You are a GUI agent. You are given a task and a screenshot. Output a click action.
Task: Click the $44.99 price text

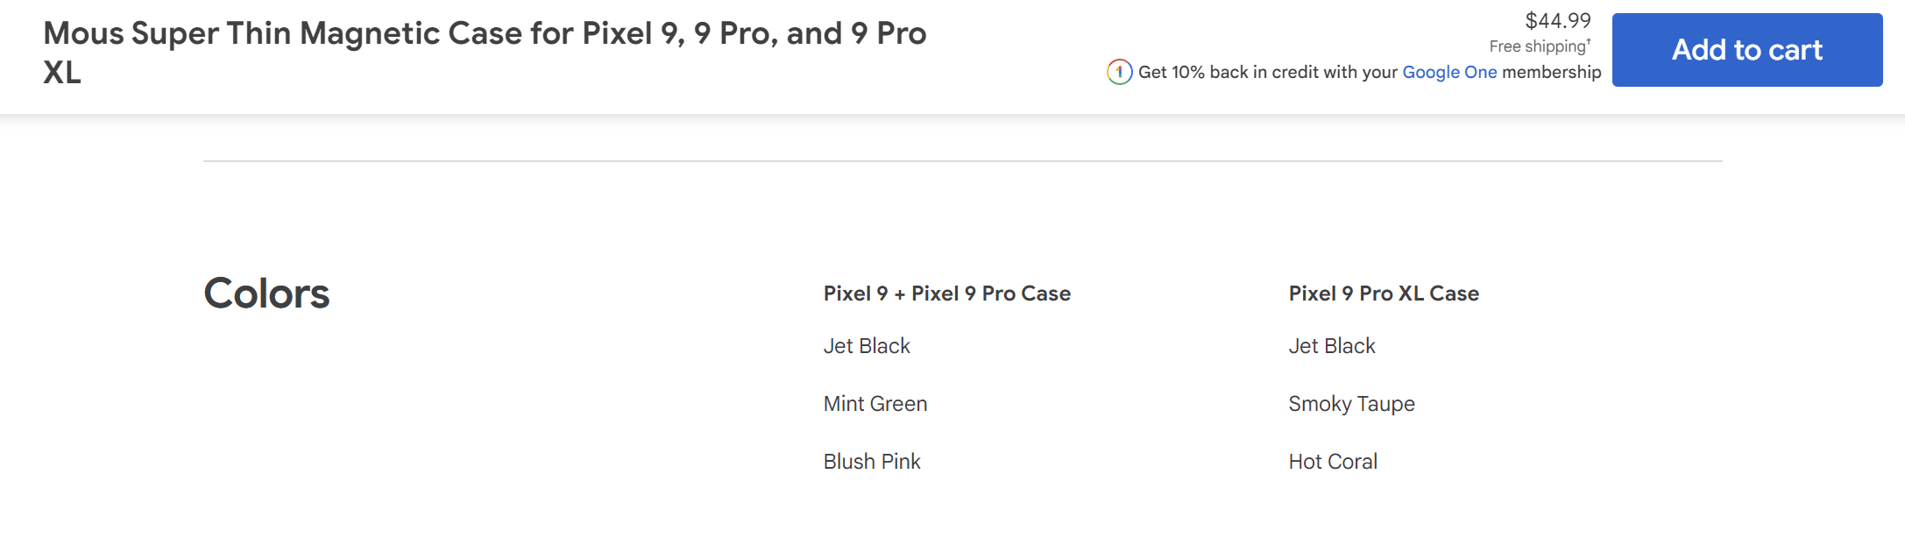(x=1557, y=20)
